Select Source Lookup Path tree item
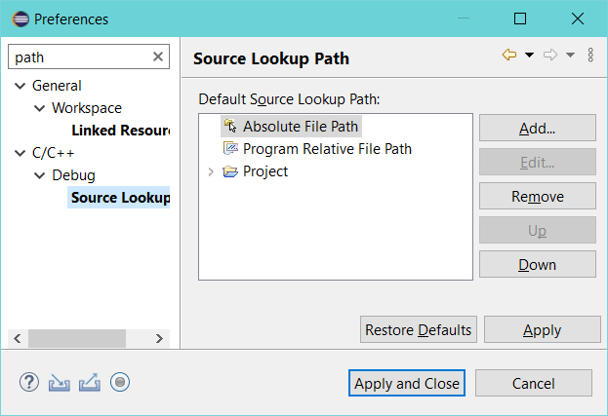The width and height of the screenshot is (608, 416). pos(121,198)
